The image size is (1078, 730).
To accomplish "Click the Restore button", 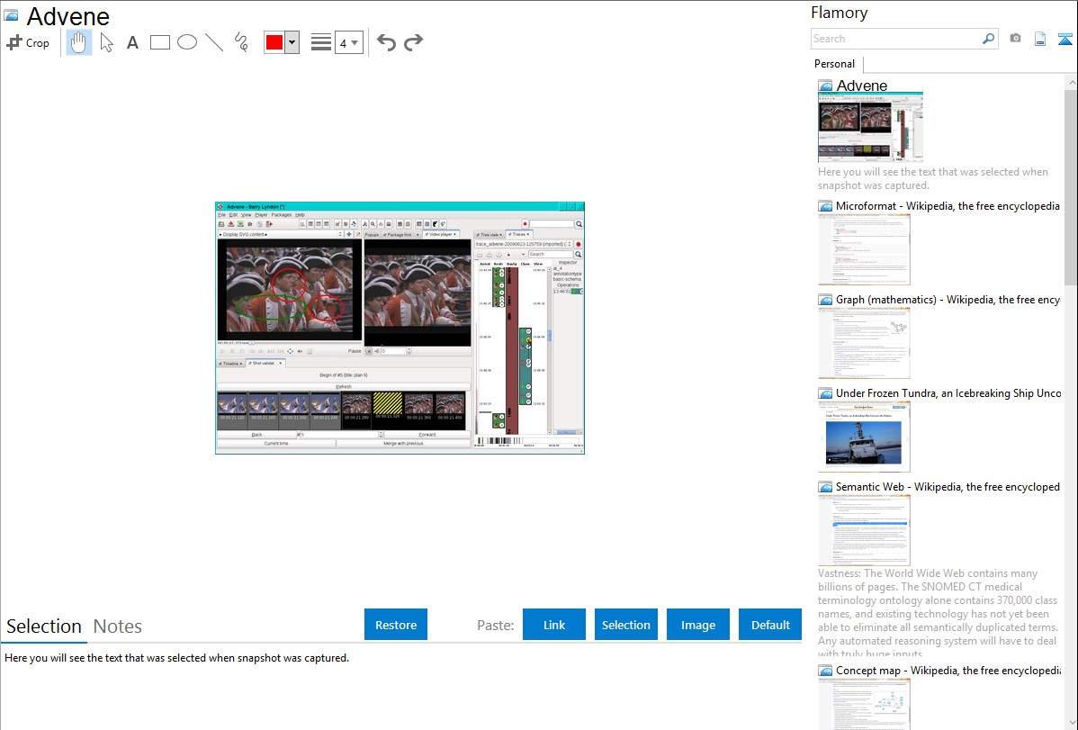I will pos(396,625).
